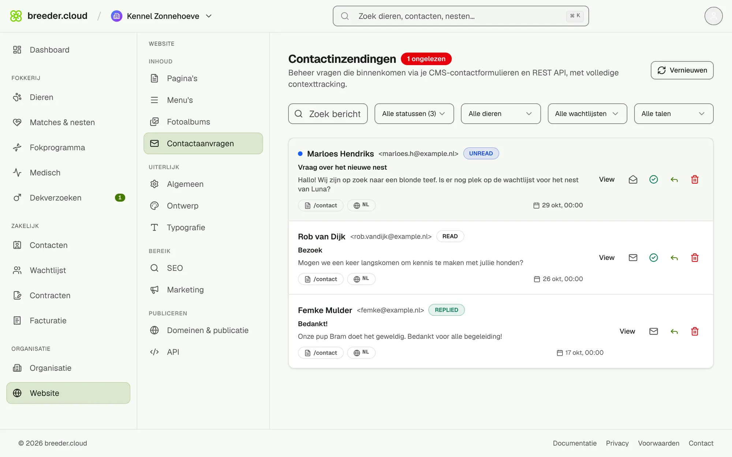
Task: Reply to Femke Mulder message
Action: (674, 331)
